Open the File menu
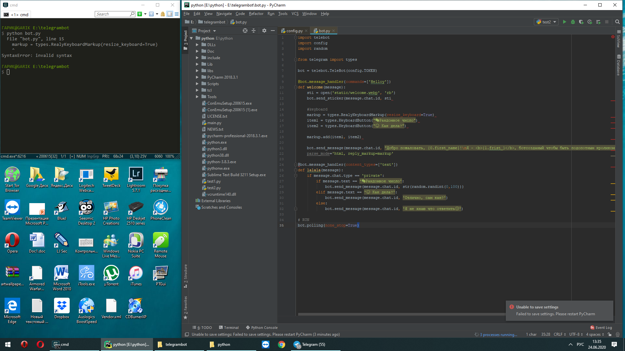The height and width of the screenshot is (351, 625). coord(187,14)
